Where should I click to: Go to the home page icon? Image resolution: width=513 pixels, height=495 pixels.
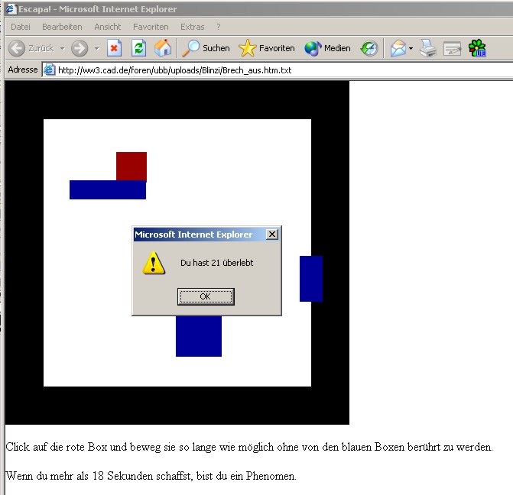(163, 48)
